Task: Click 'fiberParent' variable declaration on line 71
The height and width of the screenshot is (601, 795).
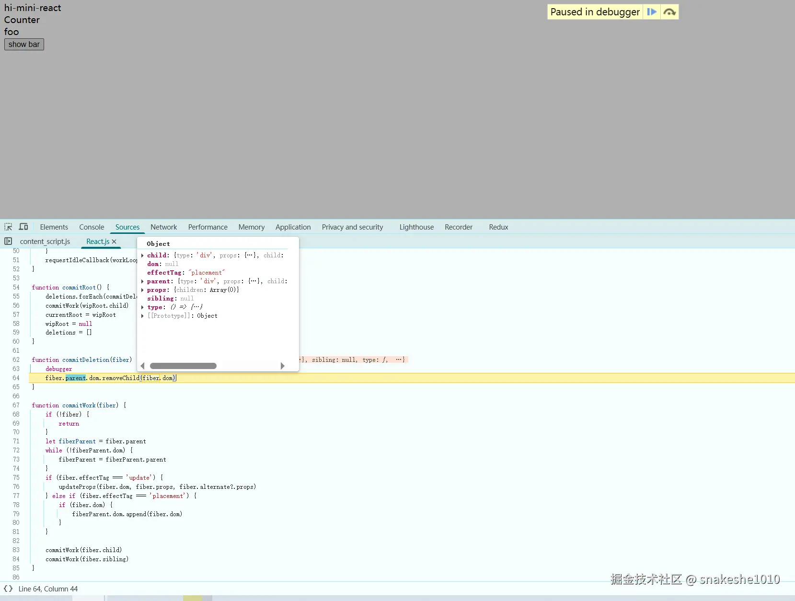Action: 77,441
